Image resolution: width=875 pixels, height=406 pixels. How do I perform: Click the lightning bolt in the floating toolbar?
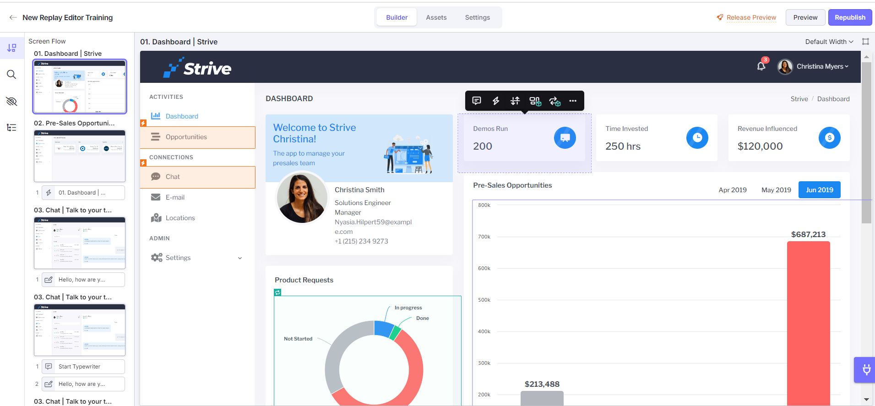click(x=496, y=101)
